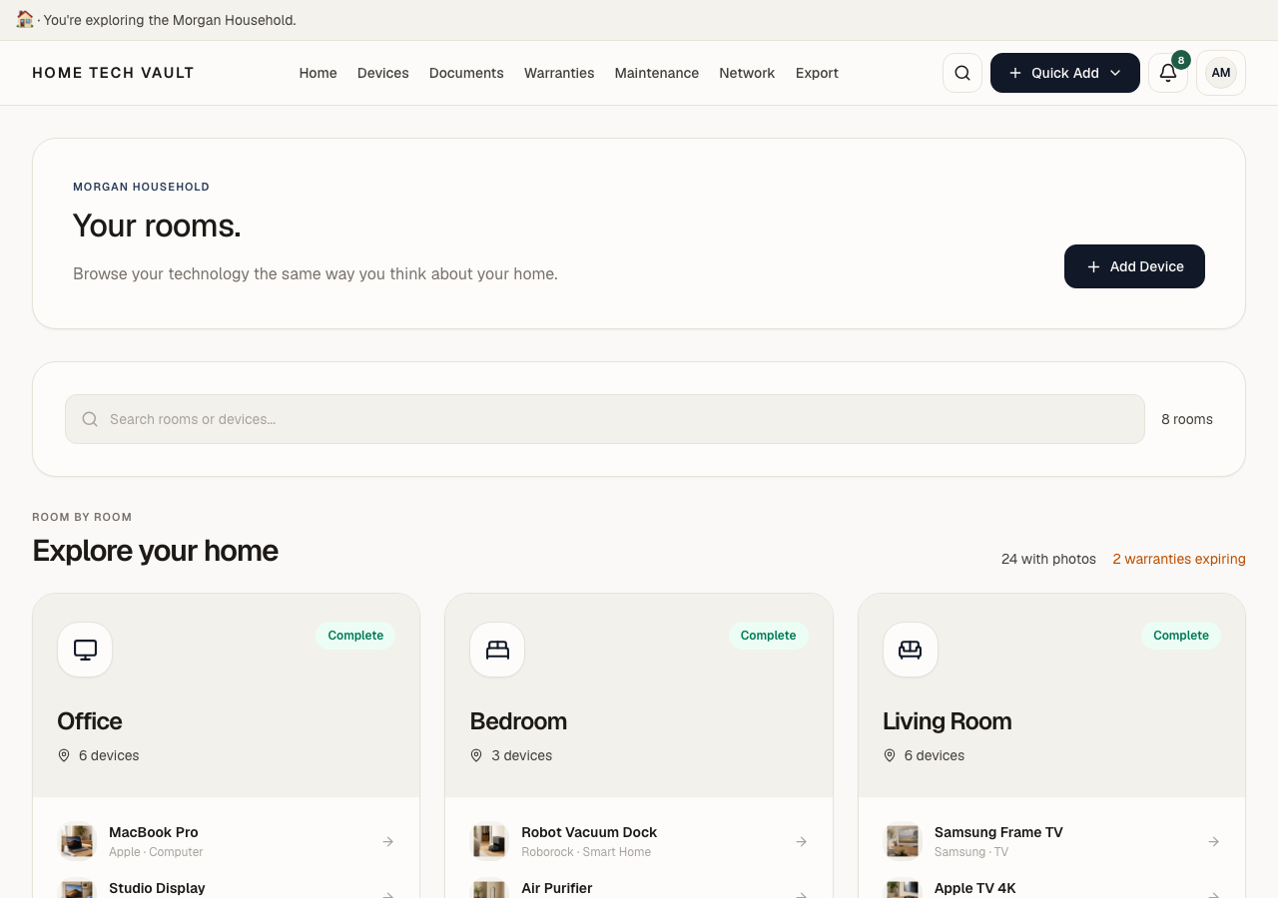The height and width of the screenshot is (898, 1278).
Task: Open the Documents nav item
Action: tap(466, 73)
